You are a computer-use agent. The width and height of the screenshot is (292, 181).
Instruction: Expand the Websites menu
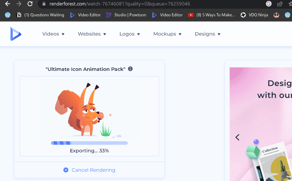point(92,34)
